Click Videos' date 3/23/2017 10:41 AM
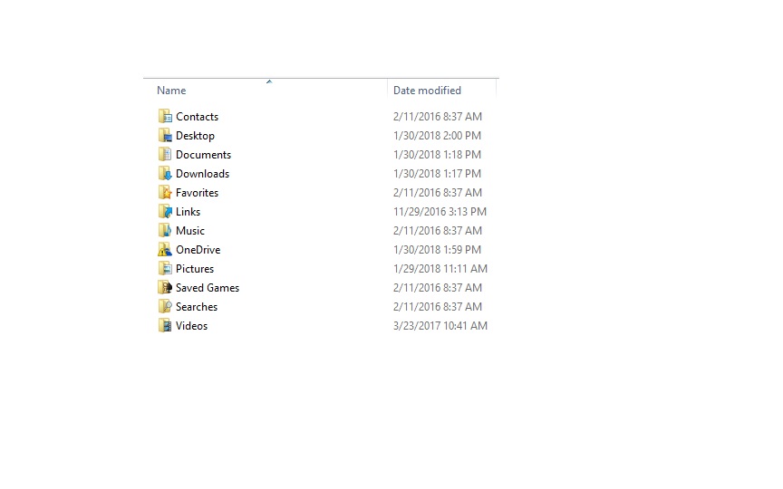783x489 pixels. coord(440,325)
